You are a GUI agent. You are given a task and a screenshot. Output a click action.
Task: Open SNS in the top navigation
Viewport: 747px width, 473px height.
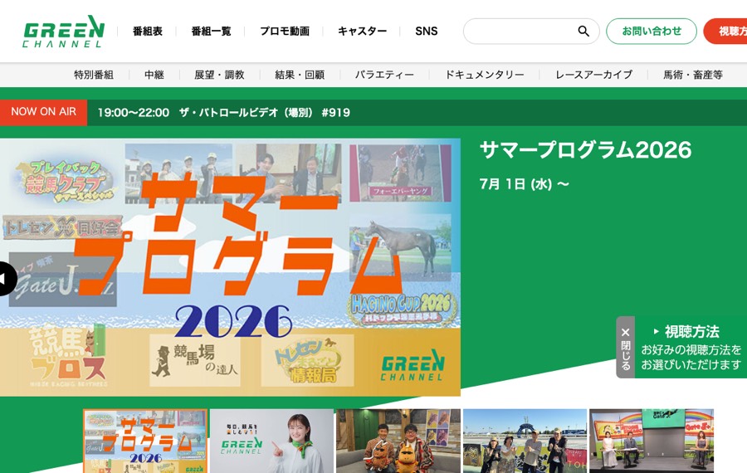pyautogui.click(x=427, y=32)
